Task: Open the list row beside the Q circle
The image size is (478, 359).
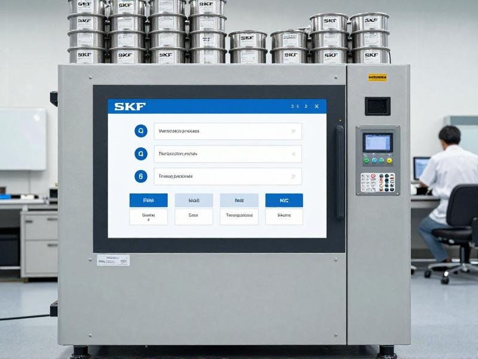Action: point(228,131)
